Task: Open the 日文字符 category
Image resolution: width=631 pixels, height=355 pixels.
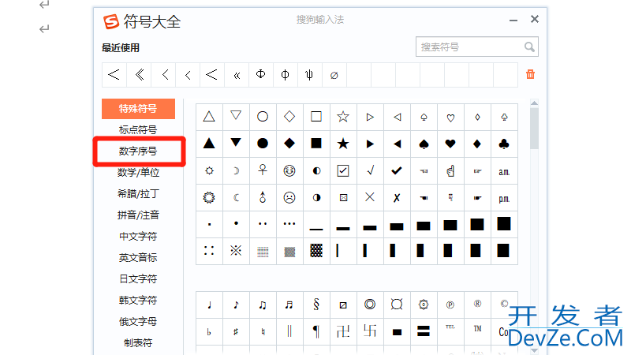Action: tap(138, 279)
